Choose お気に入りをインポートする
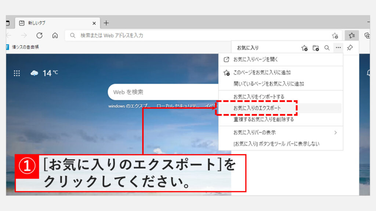 pyautogui.click(x=259, y=97)
